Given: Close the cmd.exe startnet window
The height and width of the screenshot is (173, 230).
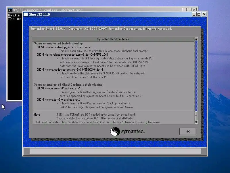Looking at the screenshot, I should pos(194,10).
